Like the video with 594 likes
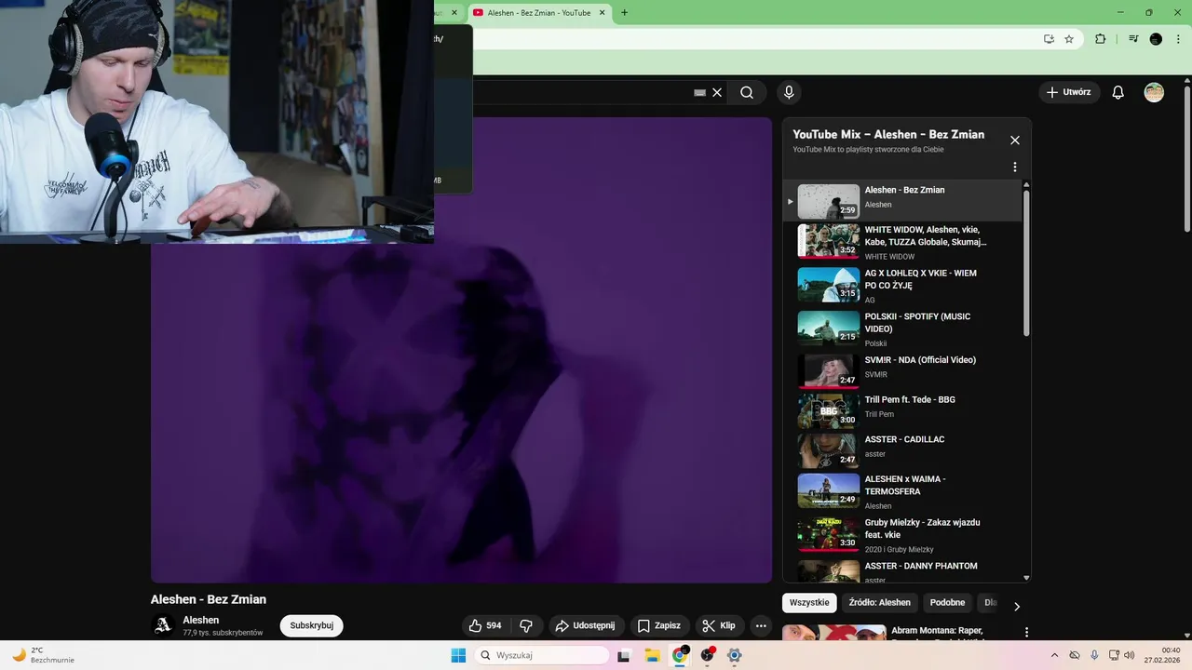The image size is (1192, 670). click(x=485, y=625)
